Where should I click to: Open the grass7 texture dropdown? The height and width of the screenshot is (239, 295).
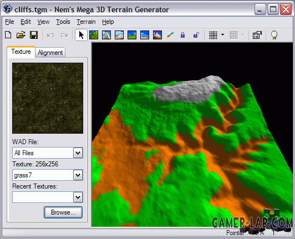(x=78, y=175)
